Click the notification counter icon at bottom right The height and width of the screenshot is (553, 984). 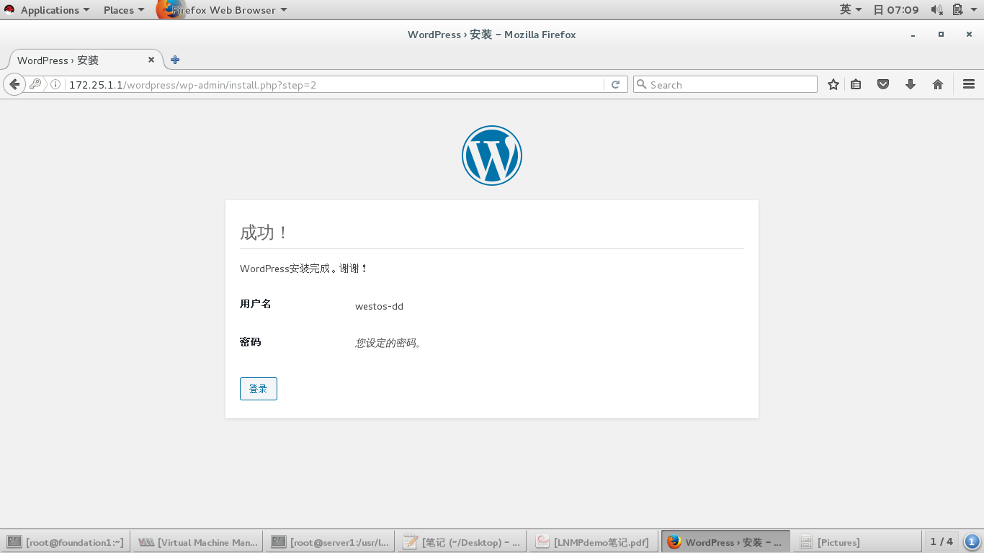click(x=972, y=541)
